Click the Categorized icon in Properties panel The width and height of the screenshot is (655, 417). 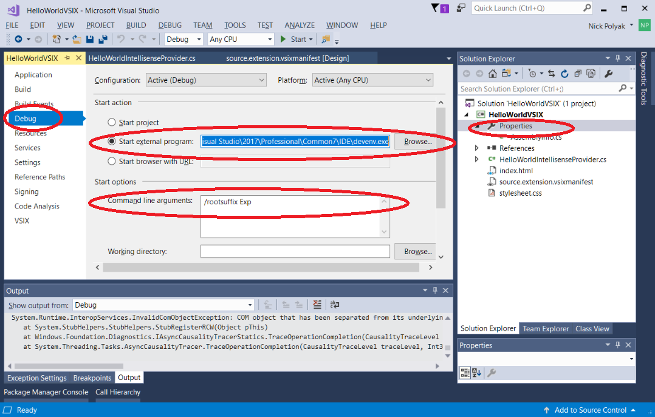465,372
